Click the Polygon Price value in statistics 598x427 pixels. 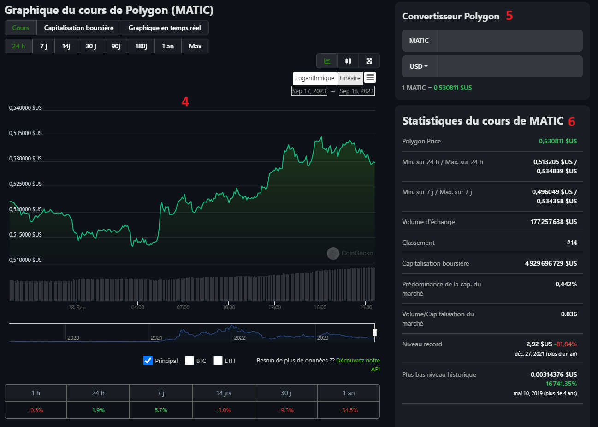558,141
